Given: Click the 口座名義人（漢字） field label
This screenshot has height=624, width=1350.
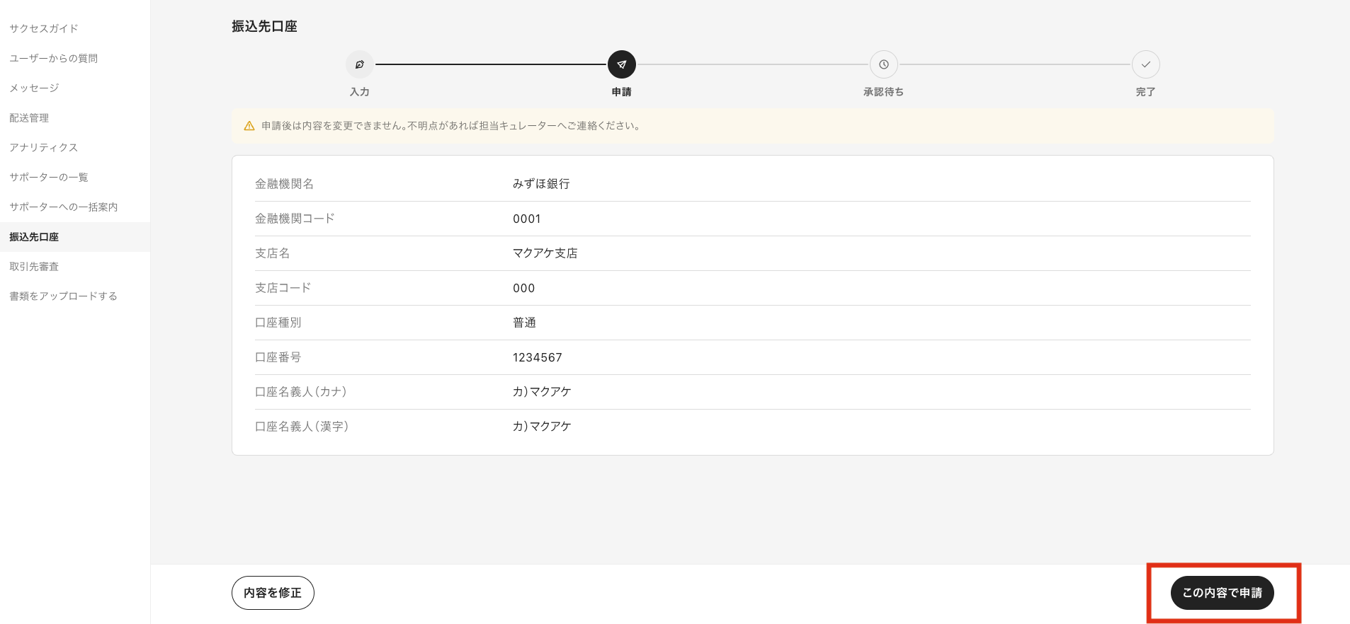Looking at the screenshot, I should coord(302,427).
